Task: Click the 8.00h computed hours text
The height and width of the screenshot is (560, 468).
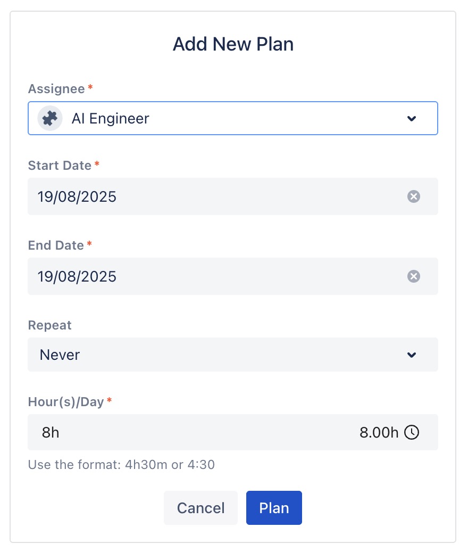Action: 379,433
